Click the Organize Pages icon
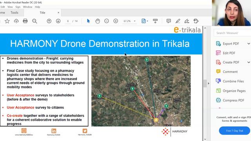This screenshot has width=251, height=141. [218, 90]
